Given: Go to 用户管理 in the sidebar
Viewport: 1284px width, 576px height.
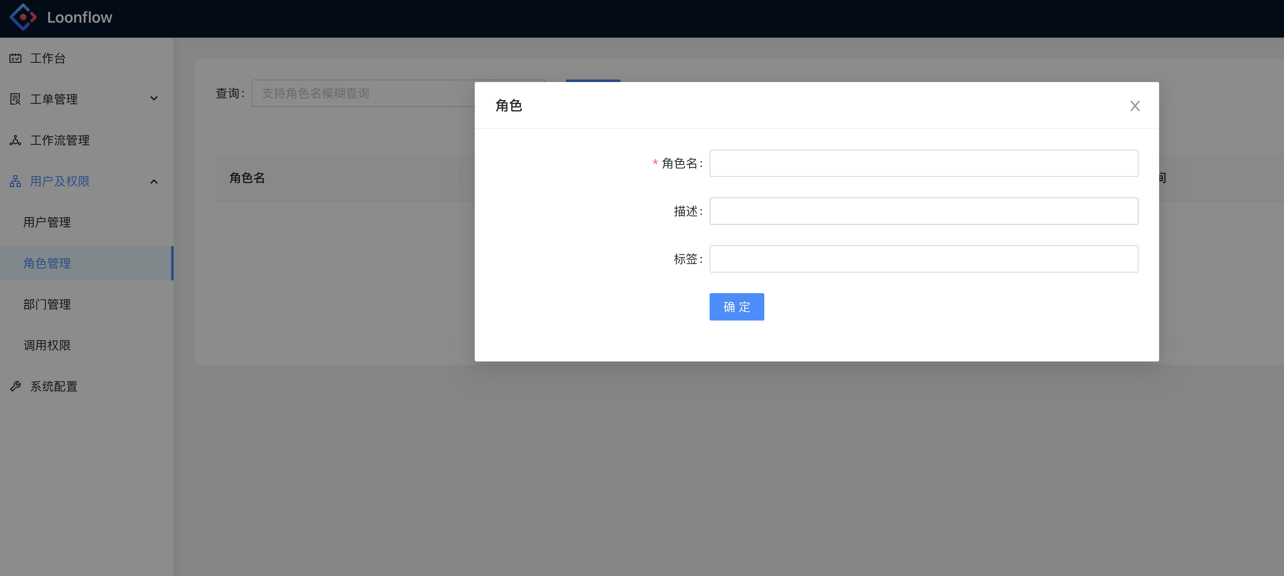Looking at the screenshot, I should point(87,222).
